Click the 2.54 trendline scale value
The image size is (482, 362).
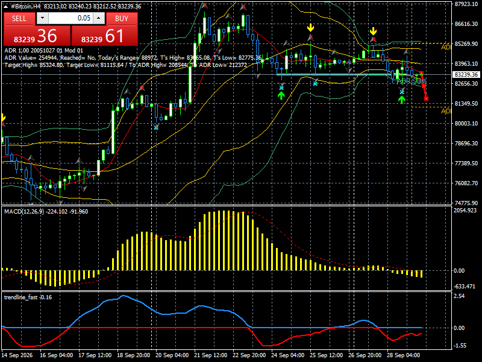[x=459, y=296]
